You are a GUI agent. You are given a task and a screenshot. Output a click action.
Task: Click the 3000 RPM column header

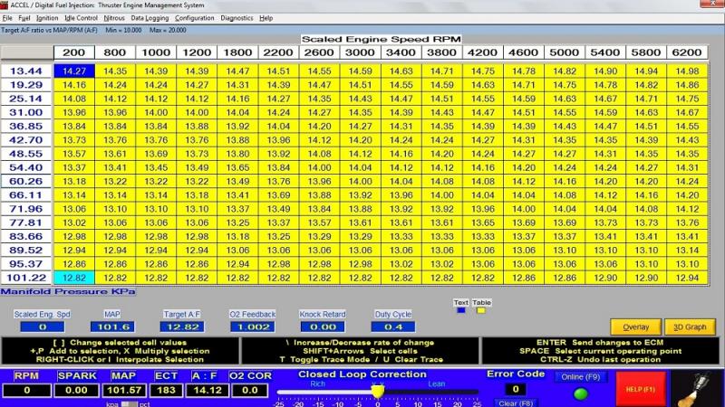(x=360, y=52)
